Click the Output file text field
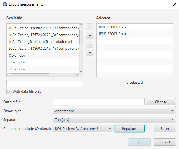The image size is (179, 149). pyautogui.click(x=99, y=102)
